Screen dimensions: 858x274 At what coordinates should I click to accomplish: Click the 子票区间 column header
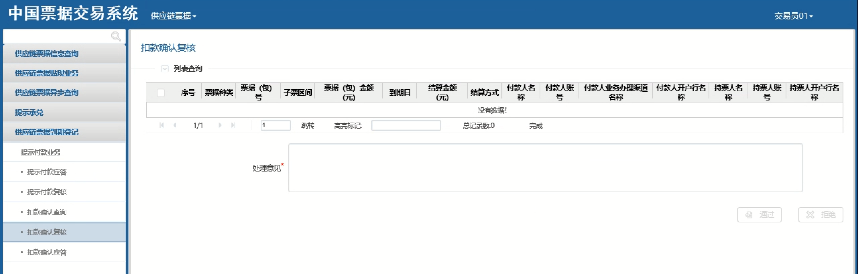tap(298, 92)
